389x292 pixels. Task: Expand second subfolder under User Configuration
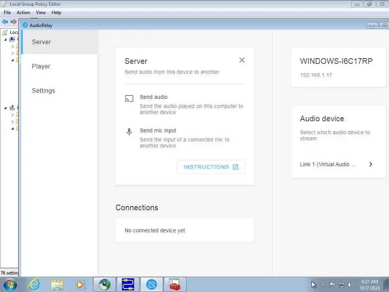[x=13, y=122]
